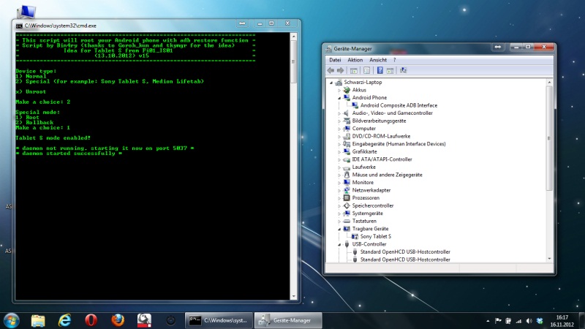585x329 pixels.
Task: Click the Properties toolbar icon in Geräte-Manager
Action: (367, 70)
